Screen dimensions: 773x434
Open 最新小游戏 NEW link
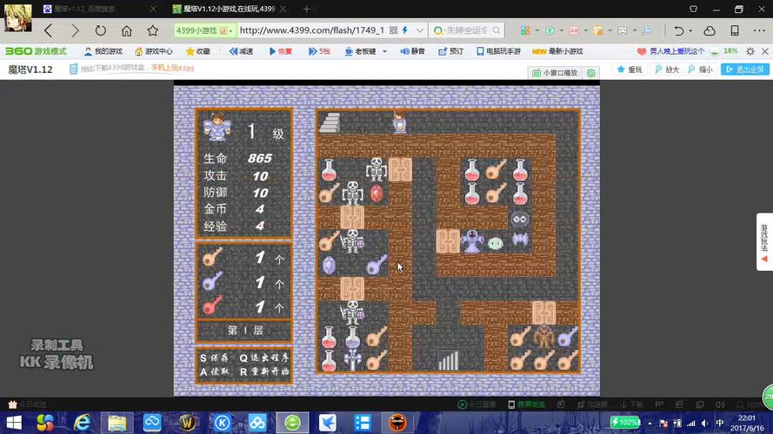[x=557, y=51]
